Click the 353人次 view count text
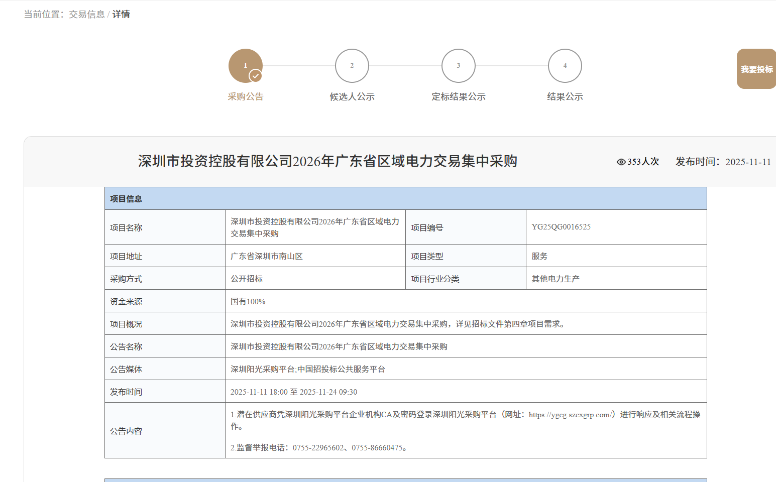This screenshot has height=482, width=776. (x=643, y=162)
